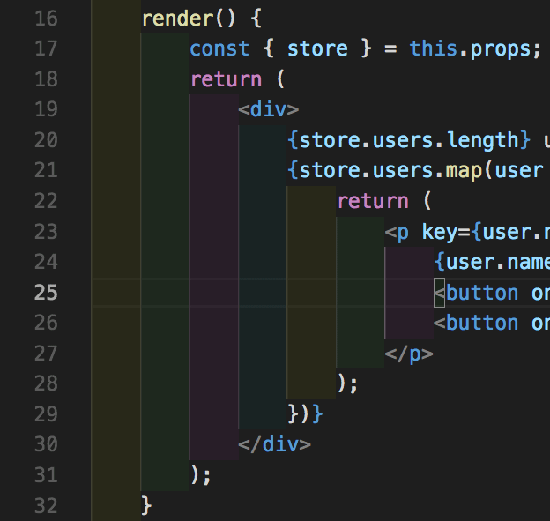Click the opening <div> tag
Screen dimensions: 550x521
pyautogui.click(x=269, y=109)
